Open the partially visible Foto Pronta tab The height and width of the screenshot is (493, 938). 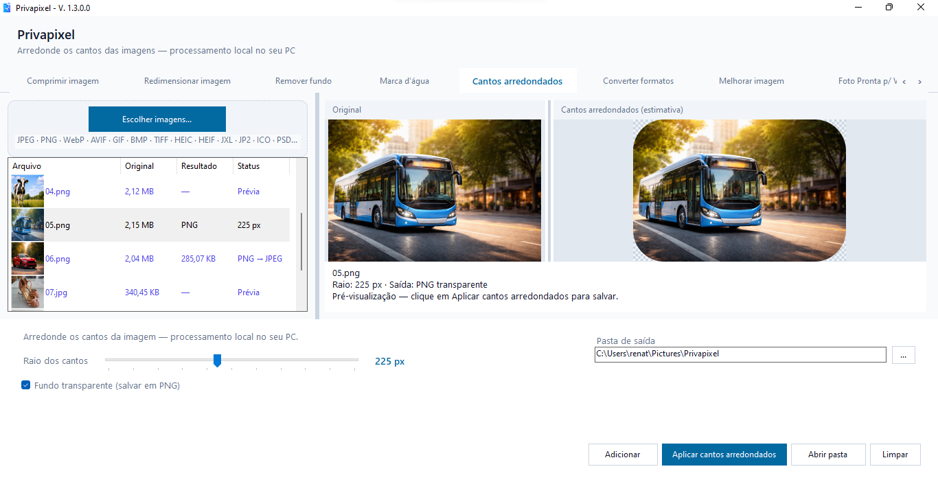click(867, 81)
